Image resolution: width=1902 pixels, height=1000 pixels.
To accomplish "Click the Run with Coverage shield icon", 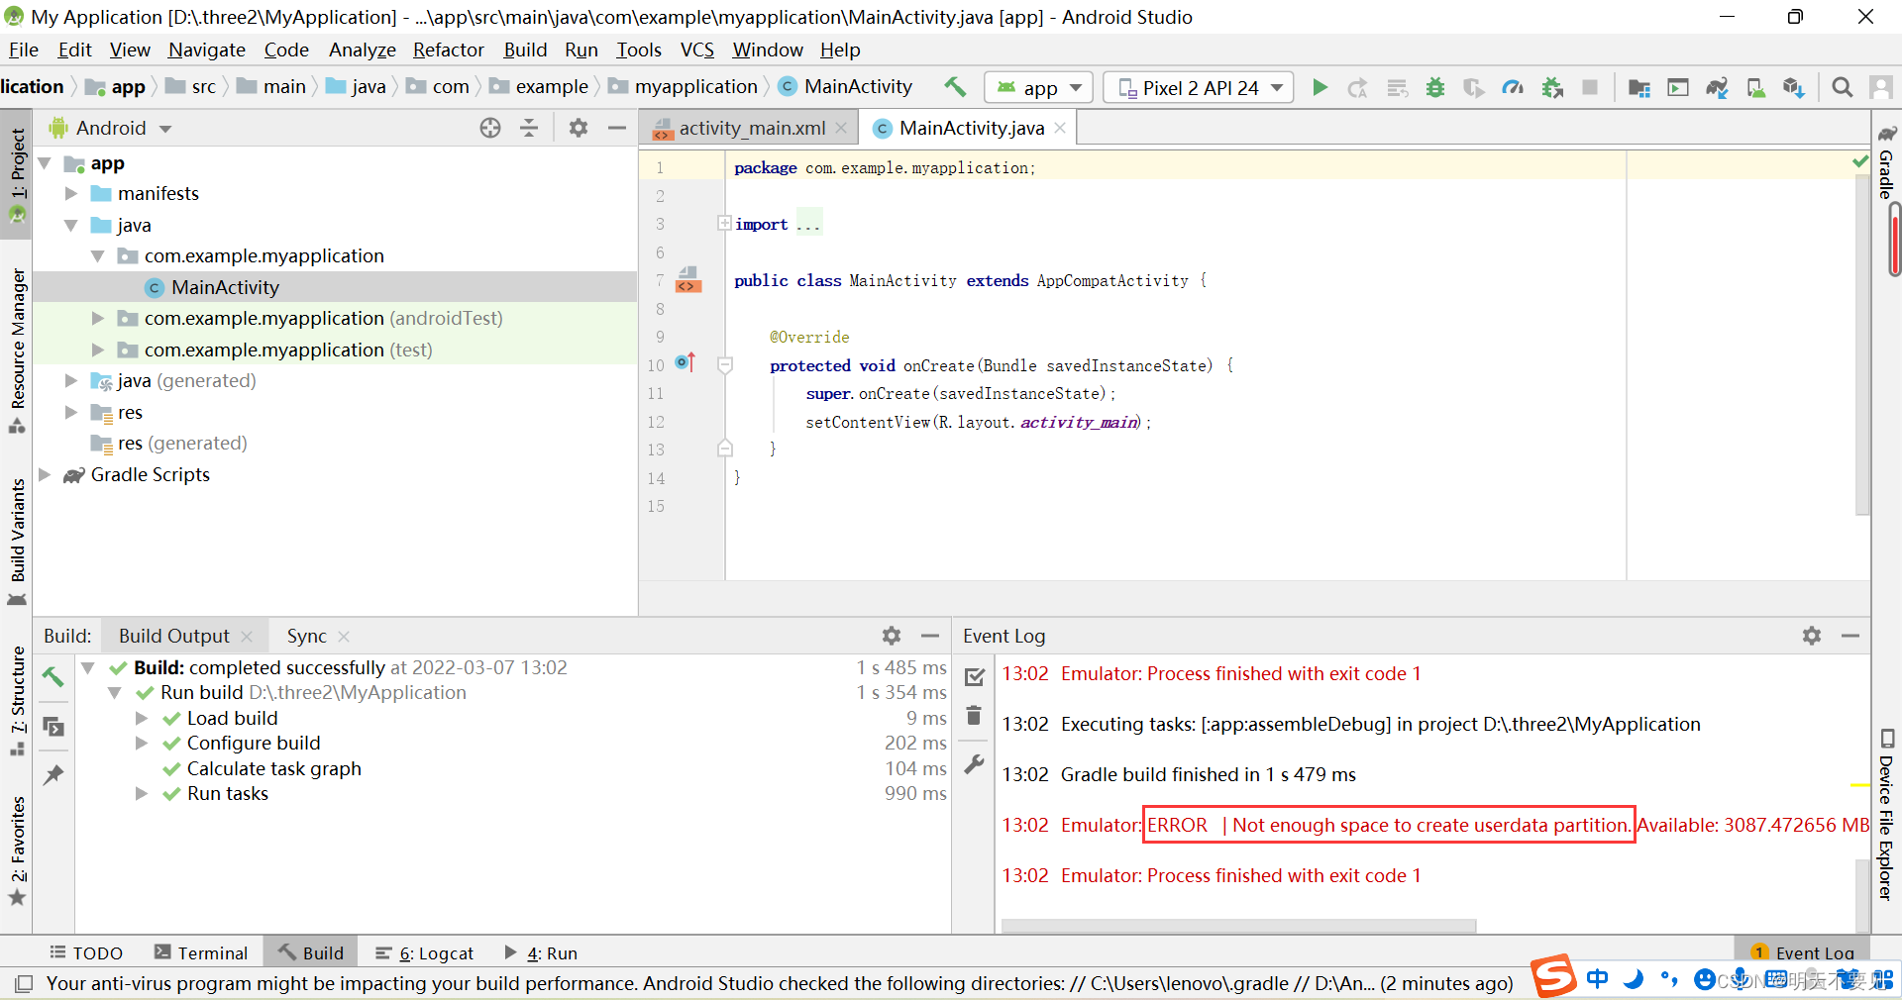I will 1474,87.
